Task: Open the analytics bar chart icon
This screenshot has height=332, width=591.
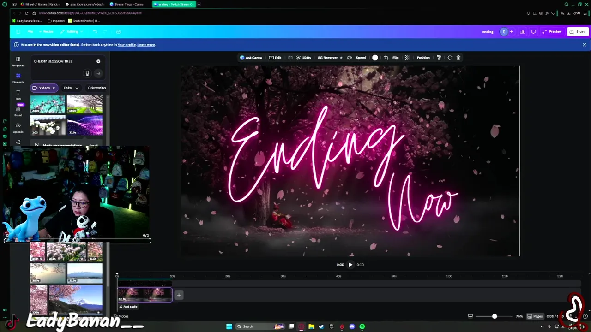Action: 522,32
